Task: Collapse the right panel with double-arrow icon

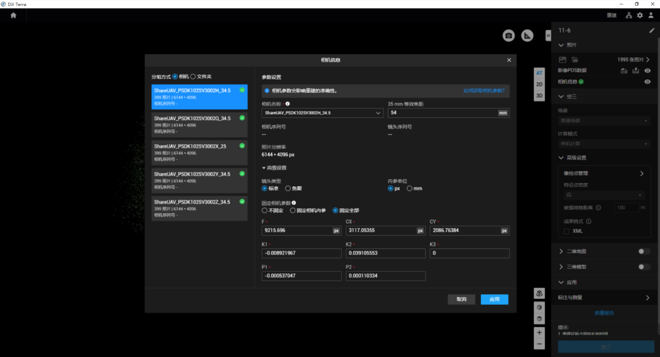Action: click(548, 36)
